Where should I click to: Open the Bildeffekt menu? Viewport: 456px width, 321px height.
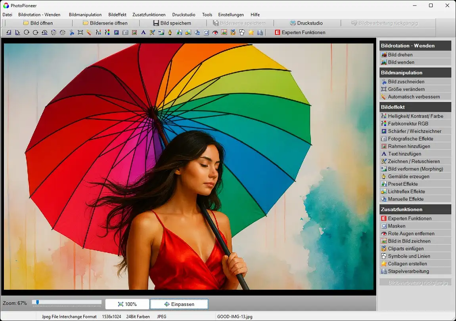117,15
